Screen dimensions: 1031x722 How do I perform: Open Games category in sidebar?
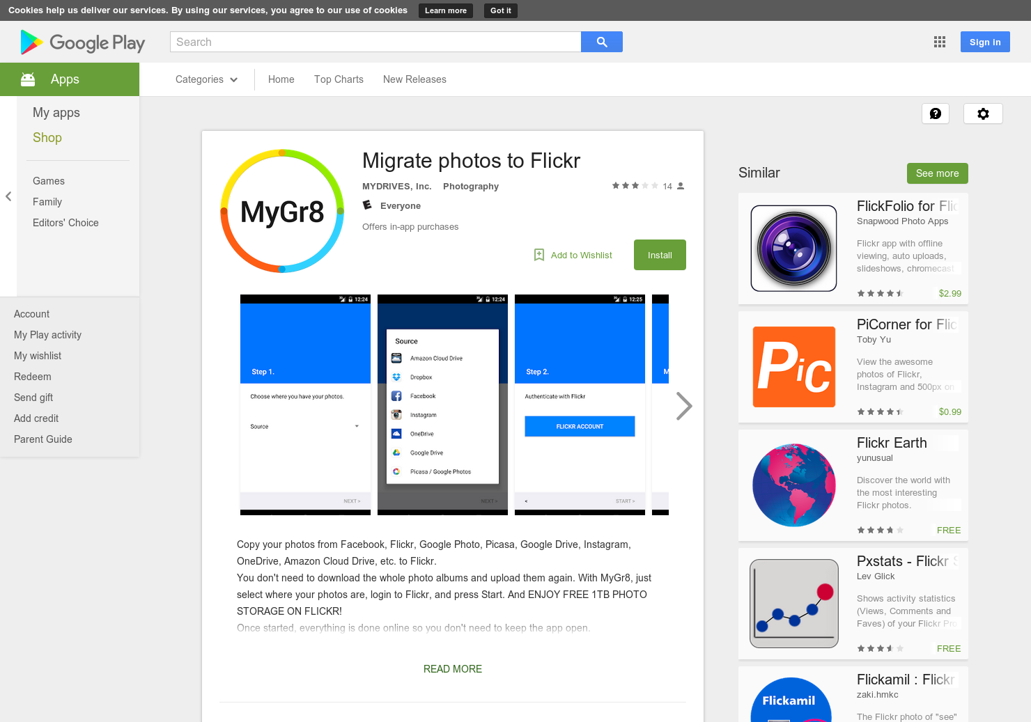(x=49, y=181)
